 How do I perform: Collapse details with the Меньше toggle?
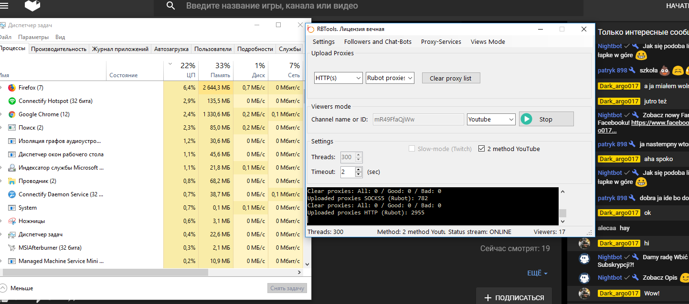4,288
